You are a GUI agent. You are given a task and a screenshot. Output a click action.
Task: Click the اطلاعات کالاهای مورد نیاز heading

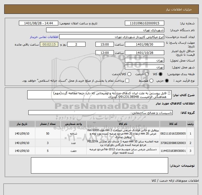pos(175,103)
